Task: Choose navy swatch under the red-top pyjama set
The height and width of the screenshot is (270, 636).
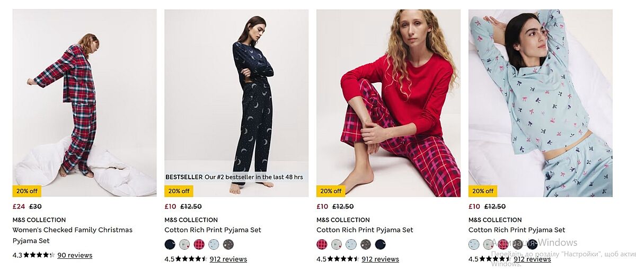Action: (380, 245)
